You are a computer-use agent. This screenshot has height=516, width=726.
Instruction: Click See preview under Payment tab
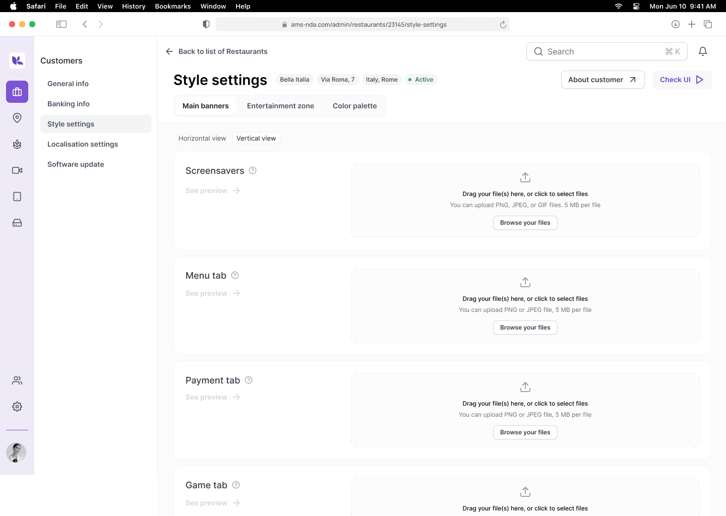(213, 397)
